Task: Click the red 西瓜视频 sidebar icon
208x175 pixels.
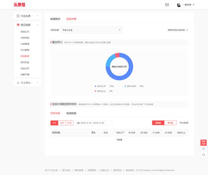Action: pos(18,25)
